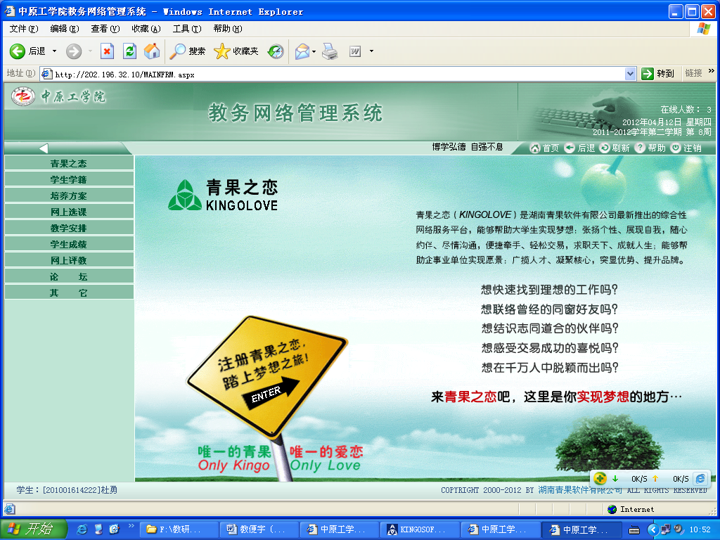720x540 pixels.
Task: Click the green Back arrow icon
Action: point(18,51)
